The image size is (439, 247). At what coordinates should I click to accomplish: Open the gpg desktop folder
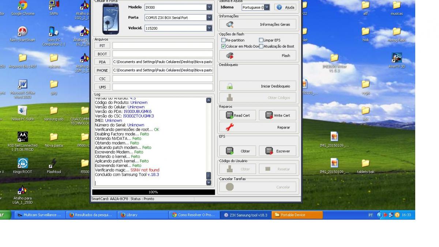point(54,87)
